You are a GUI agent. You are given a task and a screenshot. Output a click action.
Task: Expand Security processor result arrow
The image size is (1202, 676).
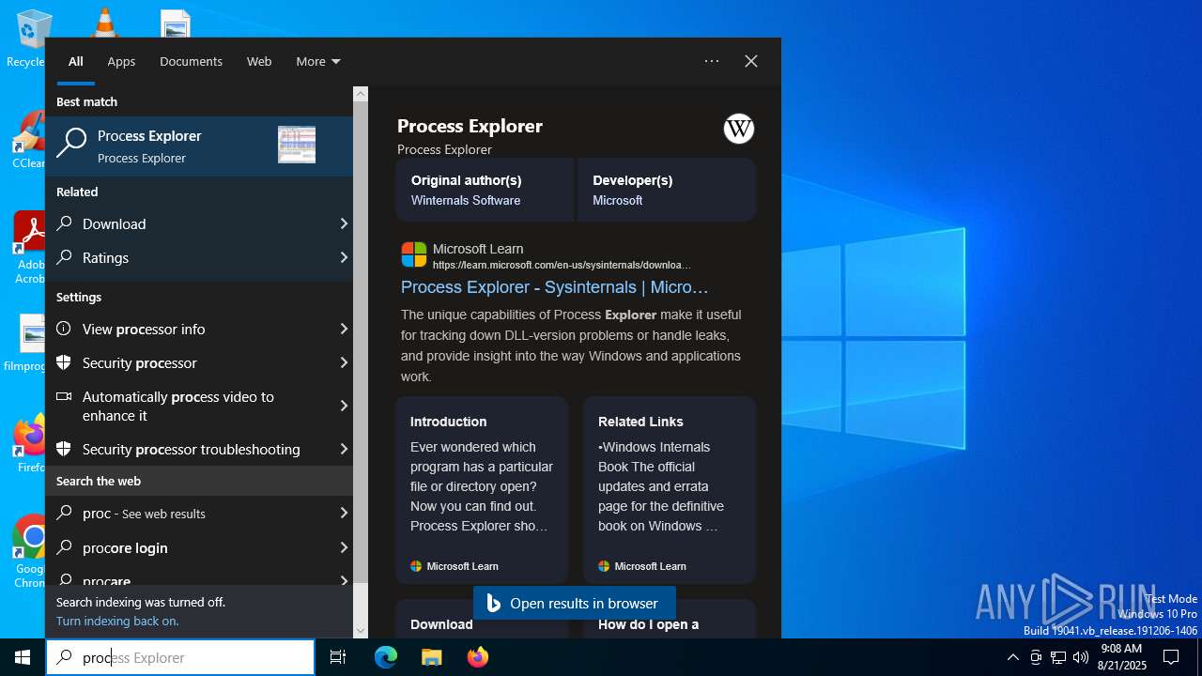(343, 362)
